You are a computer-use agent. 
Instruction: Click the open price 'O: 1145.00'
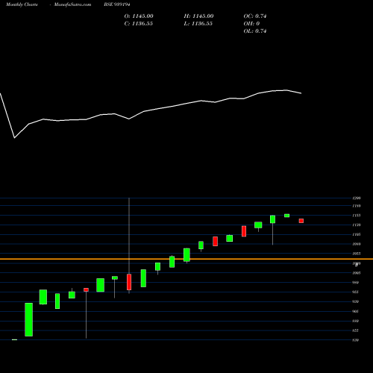pyautogui.click(x=139, y=16)
